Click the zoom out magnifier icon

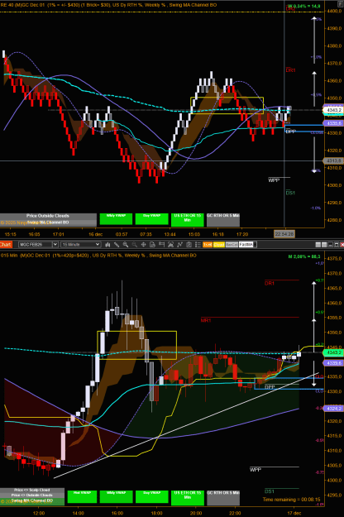(135, 244)
